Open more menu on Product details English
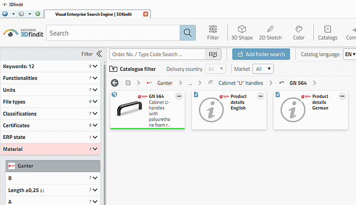 (261, 96)
